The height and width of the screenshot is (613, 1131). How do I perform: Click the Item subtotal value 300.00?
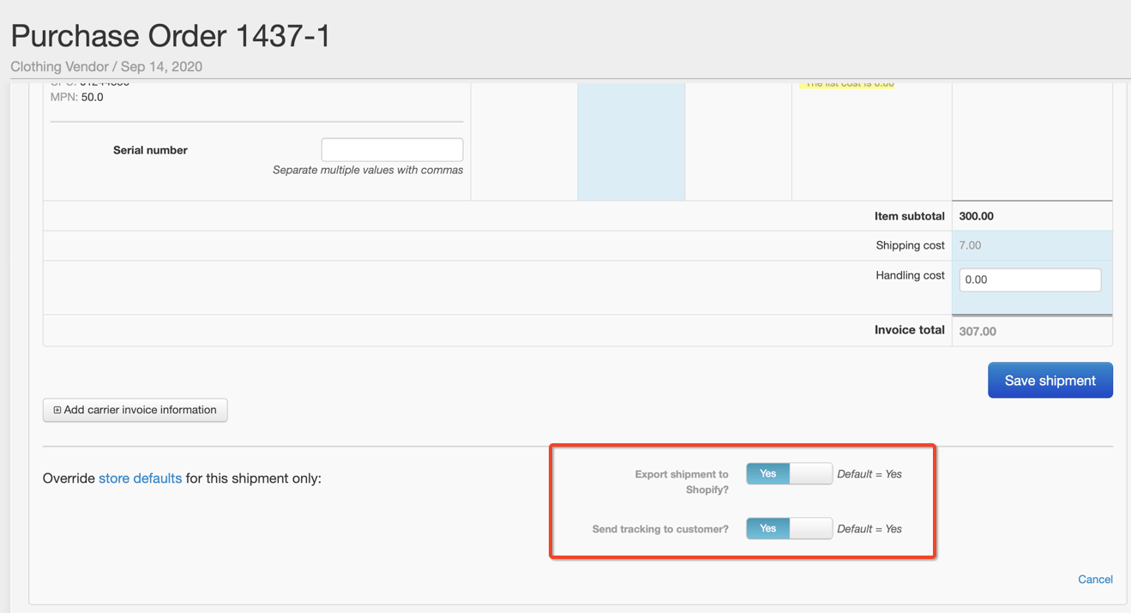[976, 216]
